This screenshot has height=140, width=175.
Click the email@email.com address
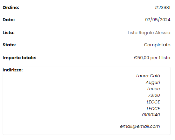(x=140, y=126)
